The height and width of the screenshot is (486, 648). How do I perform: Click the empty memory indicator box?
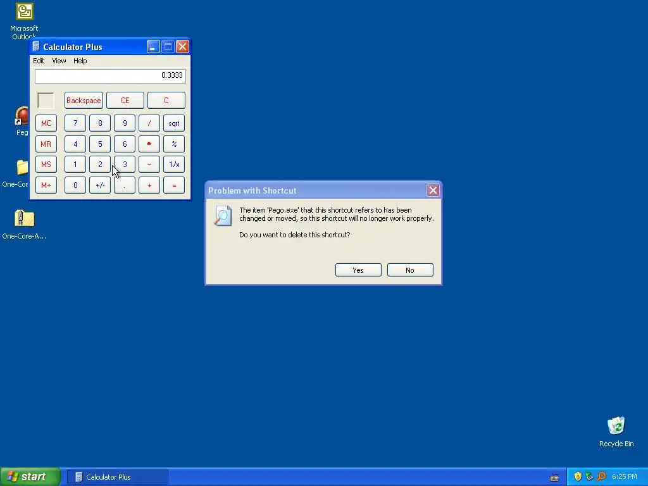pyautogui.click(x=46, y=101)
